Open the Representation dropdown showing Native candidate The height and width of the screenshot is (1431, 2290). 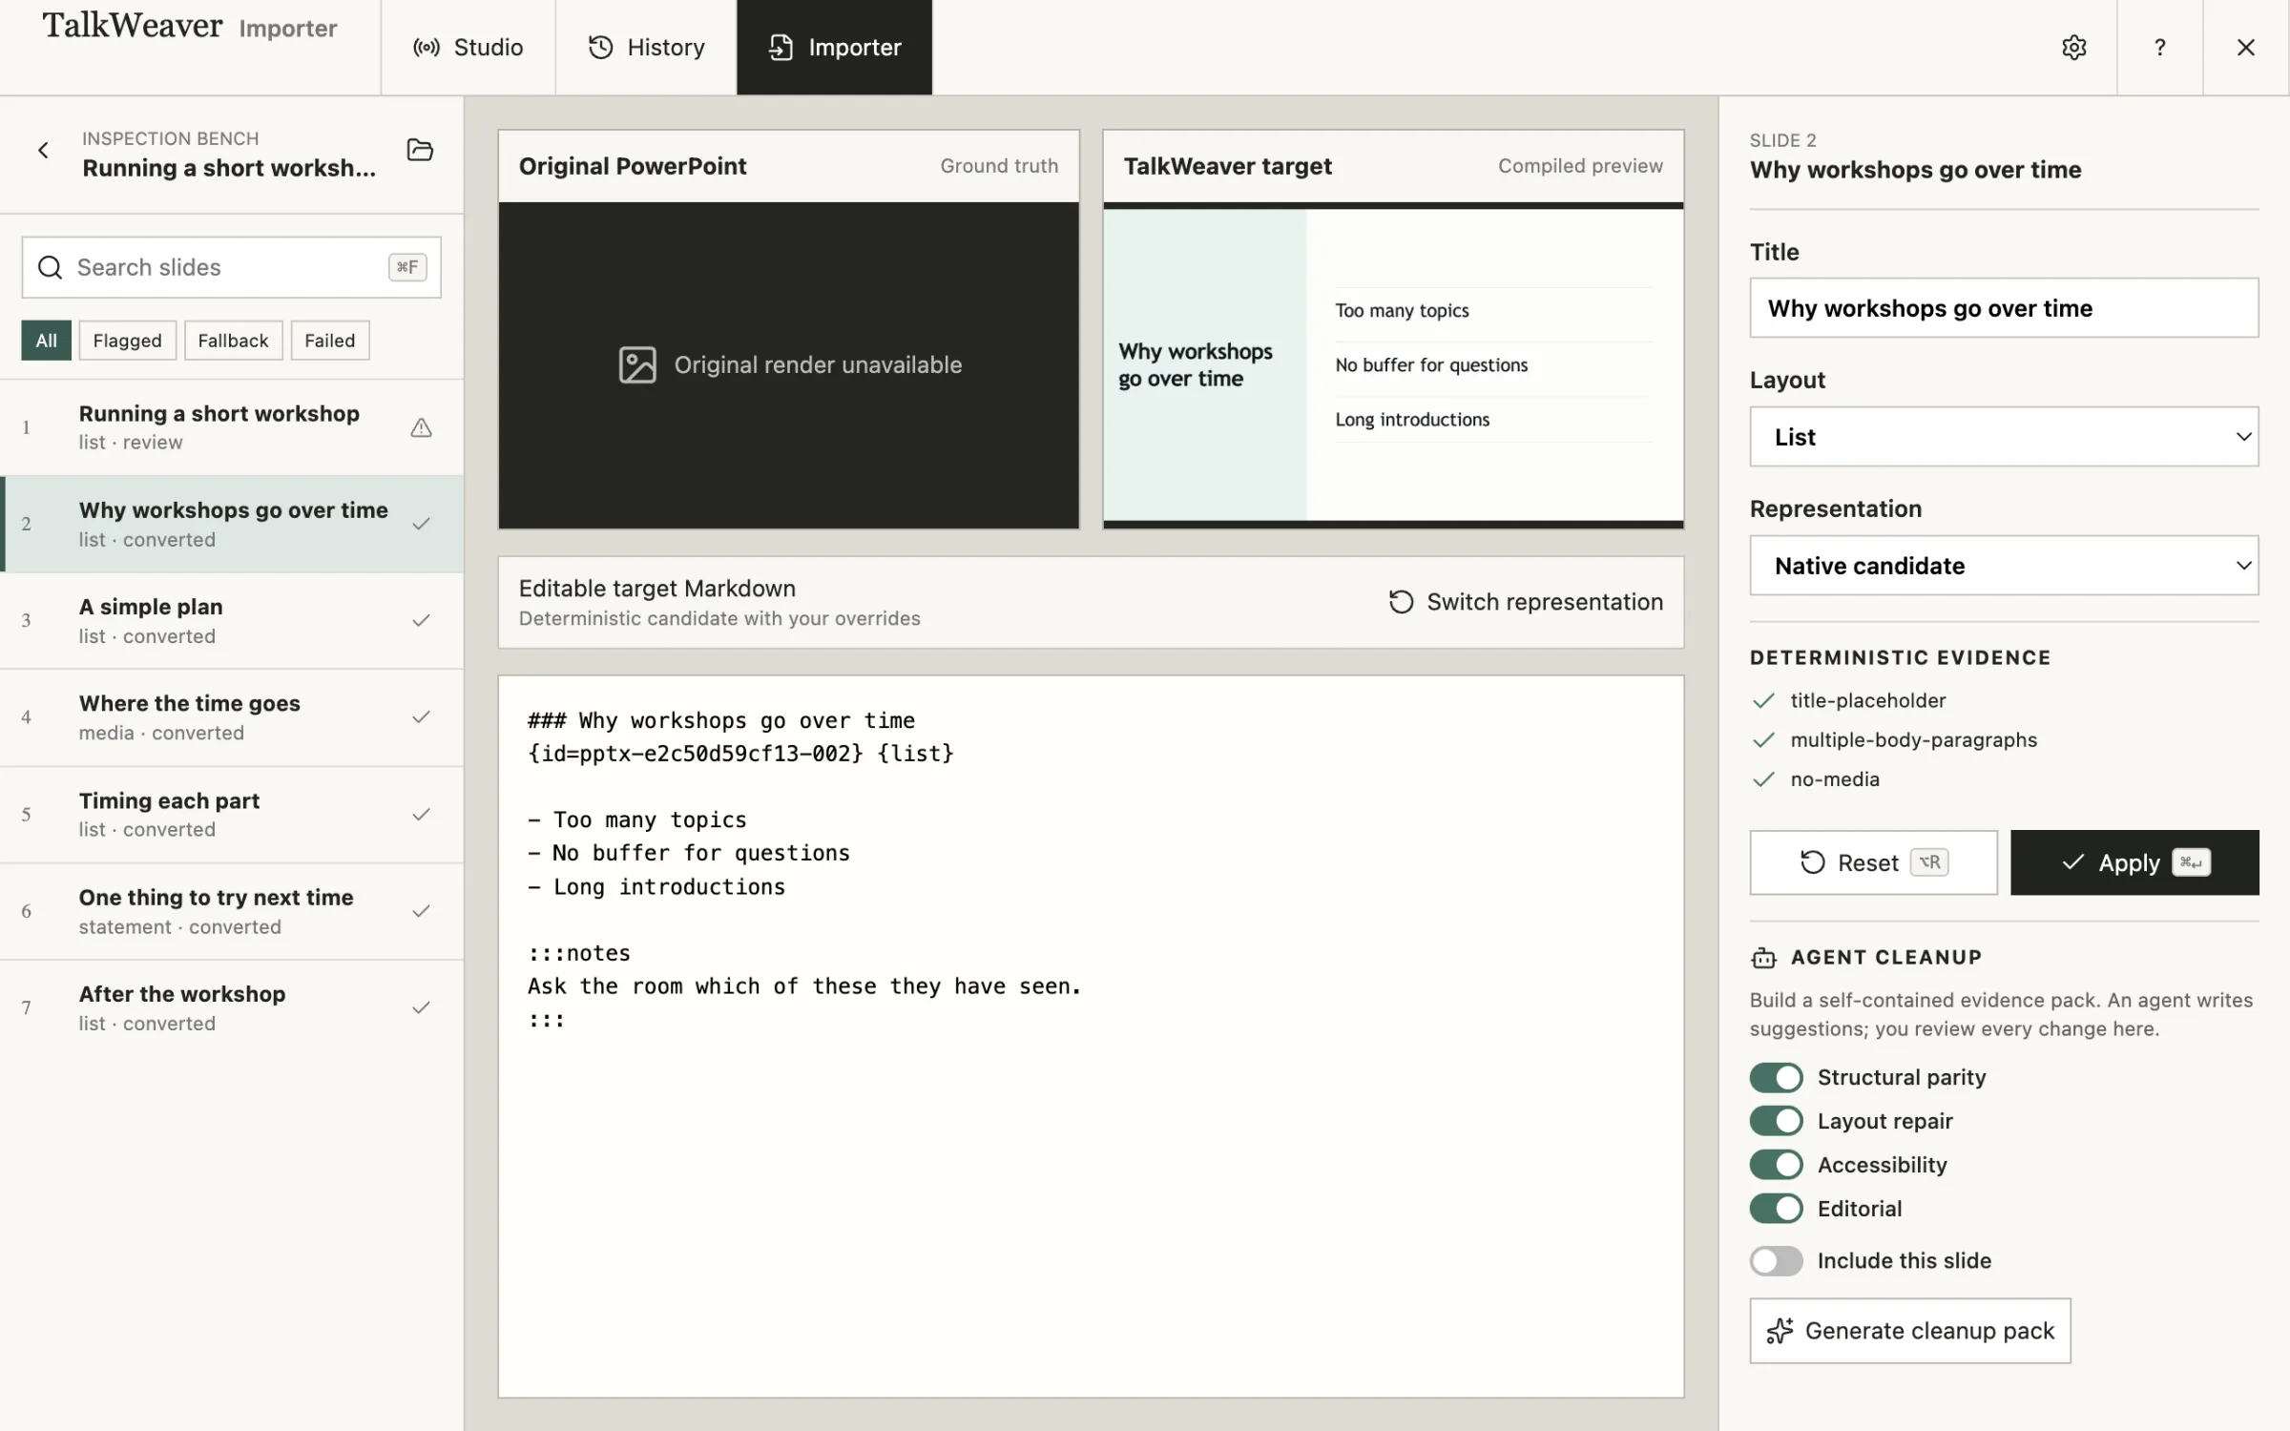[x=2004, y=566]
